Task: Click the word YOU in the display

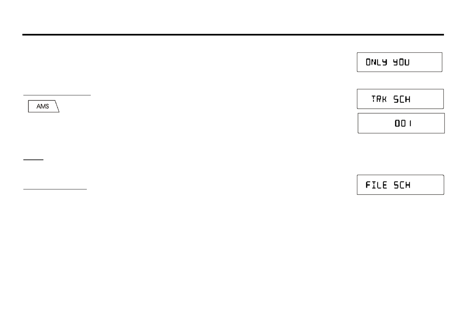Action: tap(401, 62)
